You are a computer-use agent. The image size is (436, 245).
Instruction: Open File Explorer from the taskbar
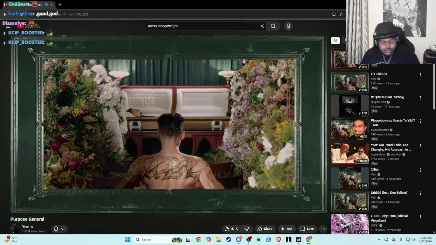point(219,240)
